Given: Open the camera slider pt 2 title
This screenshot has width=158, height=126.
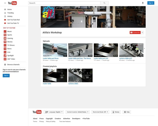Looking at the screenshot, I should coord(126,58).
